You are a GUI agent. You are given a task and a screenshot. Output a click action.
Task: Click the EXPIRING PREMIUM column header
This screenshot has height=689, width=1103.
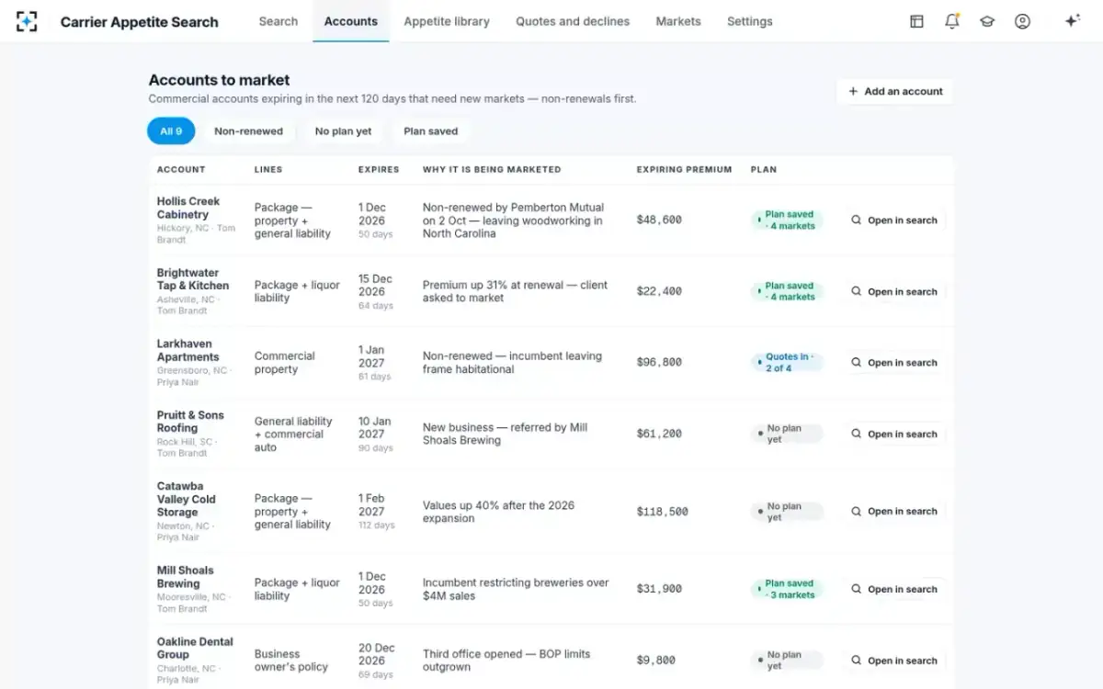click(684, 170)
